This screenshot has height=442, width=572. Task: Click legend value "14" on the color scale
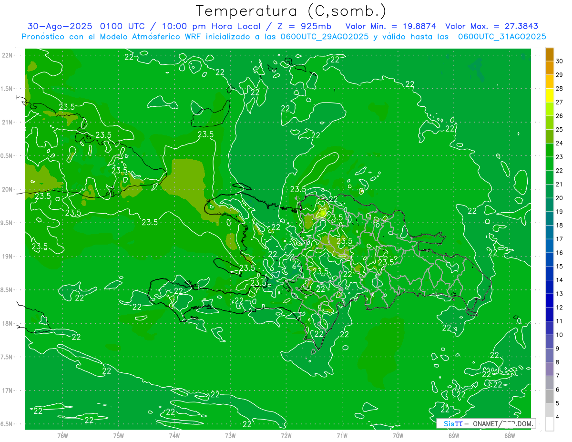point(560,280)
